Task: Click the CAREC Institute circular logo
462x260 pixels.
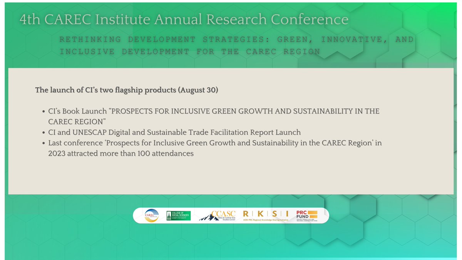Action: [151, 215]
